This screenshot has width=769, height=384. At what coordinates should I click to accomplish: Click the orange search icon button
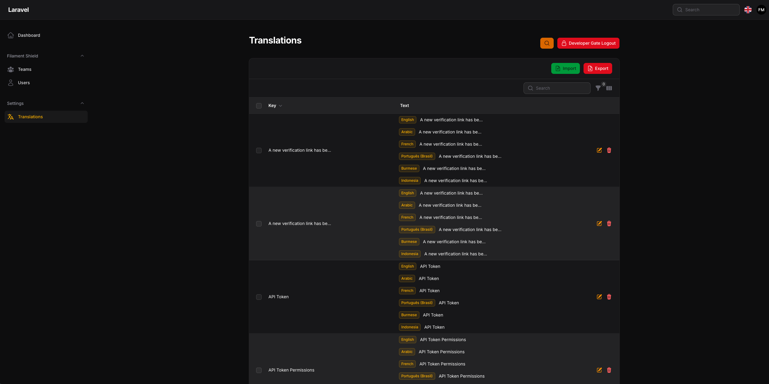point(547,43)
